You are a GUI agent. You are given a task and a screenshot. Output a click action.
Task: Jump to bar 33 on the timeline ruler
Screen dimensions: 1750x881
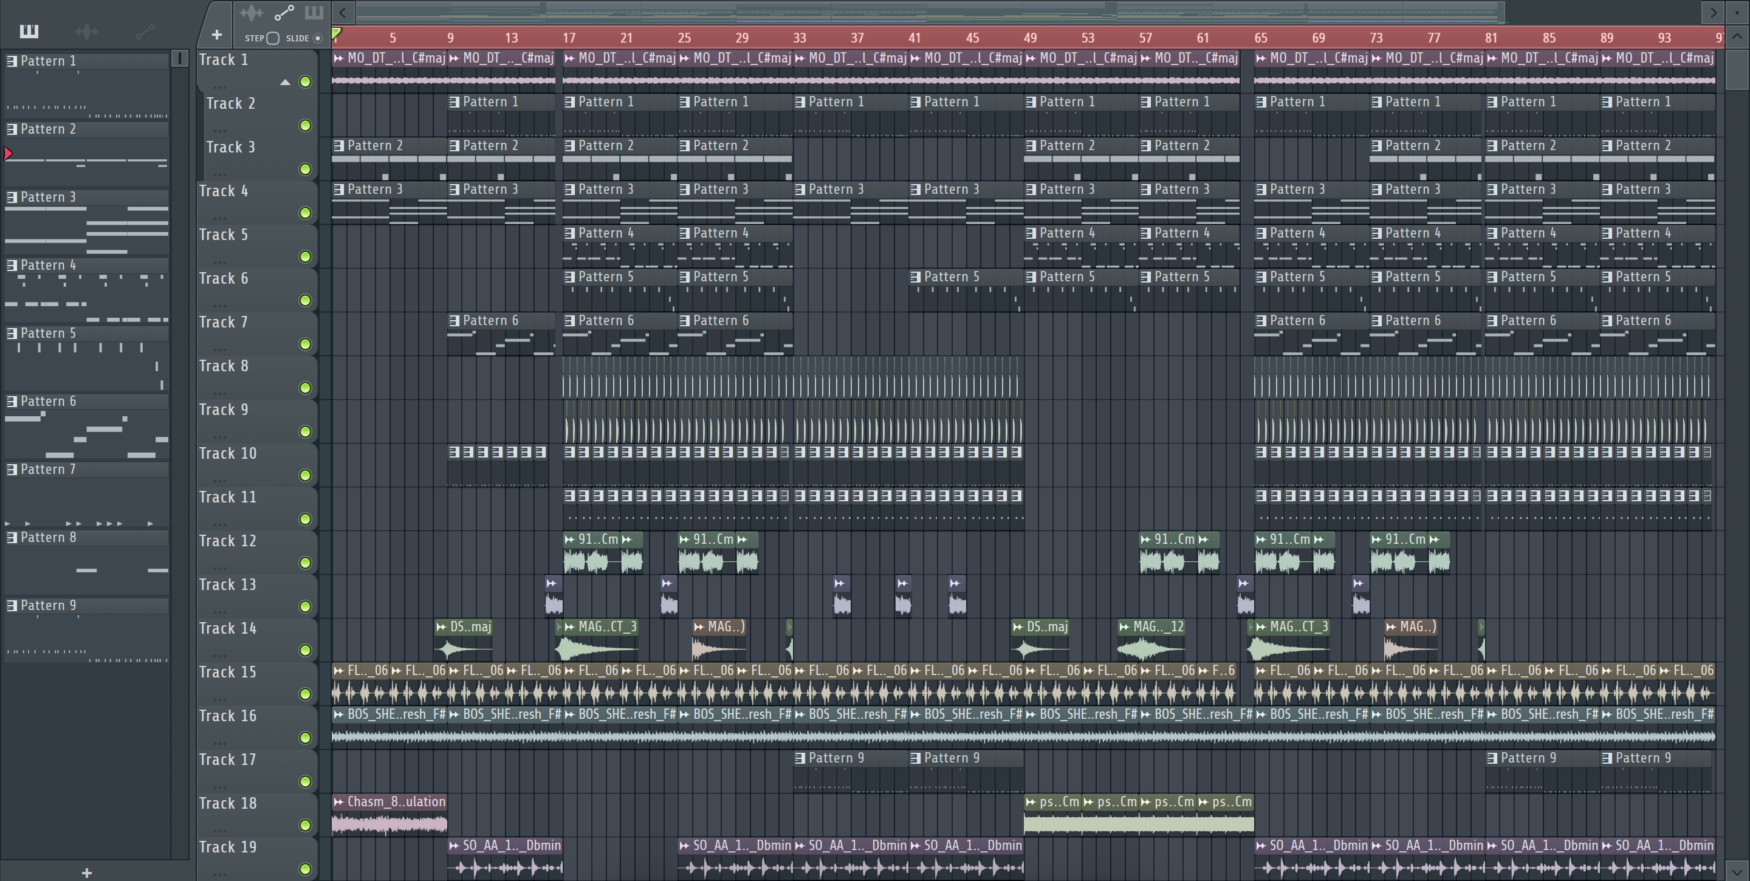800,38
